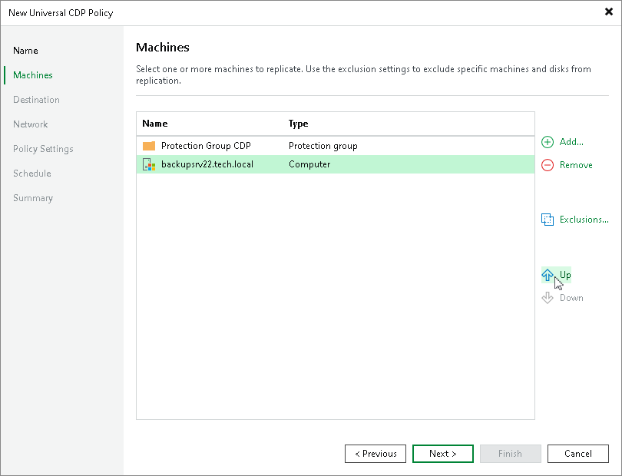The width and height of the screenshot is (622, 476).
Task: Open the Network step
Action: click(x=30, y=124)
